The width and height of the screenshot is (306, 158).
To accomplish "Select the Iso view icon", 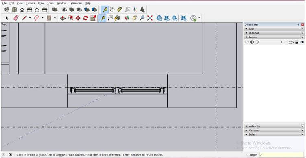I will point(7,10).
